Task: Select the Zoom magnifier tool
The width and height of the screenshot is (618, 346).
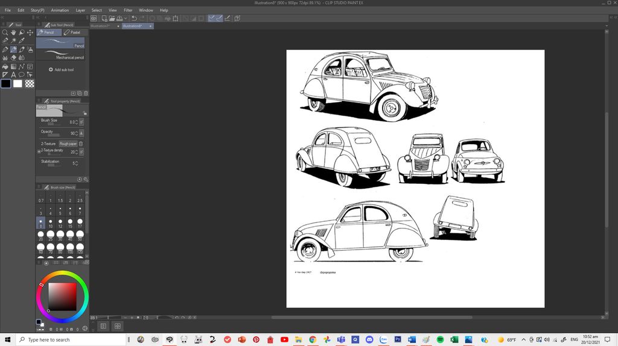Action: pyautogui.click(x=5, y=33)
